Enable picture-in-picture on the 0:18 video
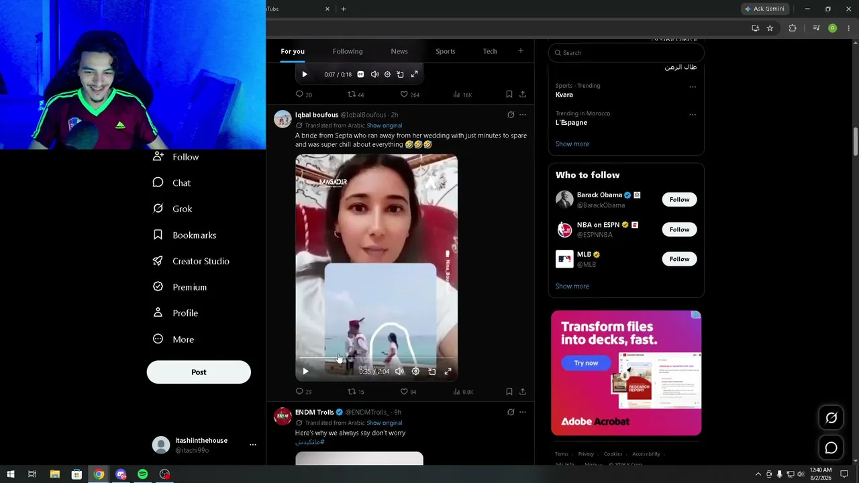 click(x=401, y=74)
